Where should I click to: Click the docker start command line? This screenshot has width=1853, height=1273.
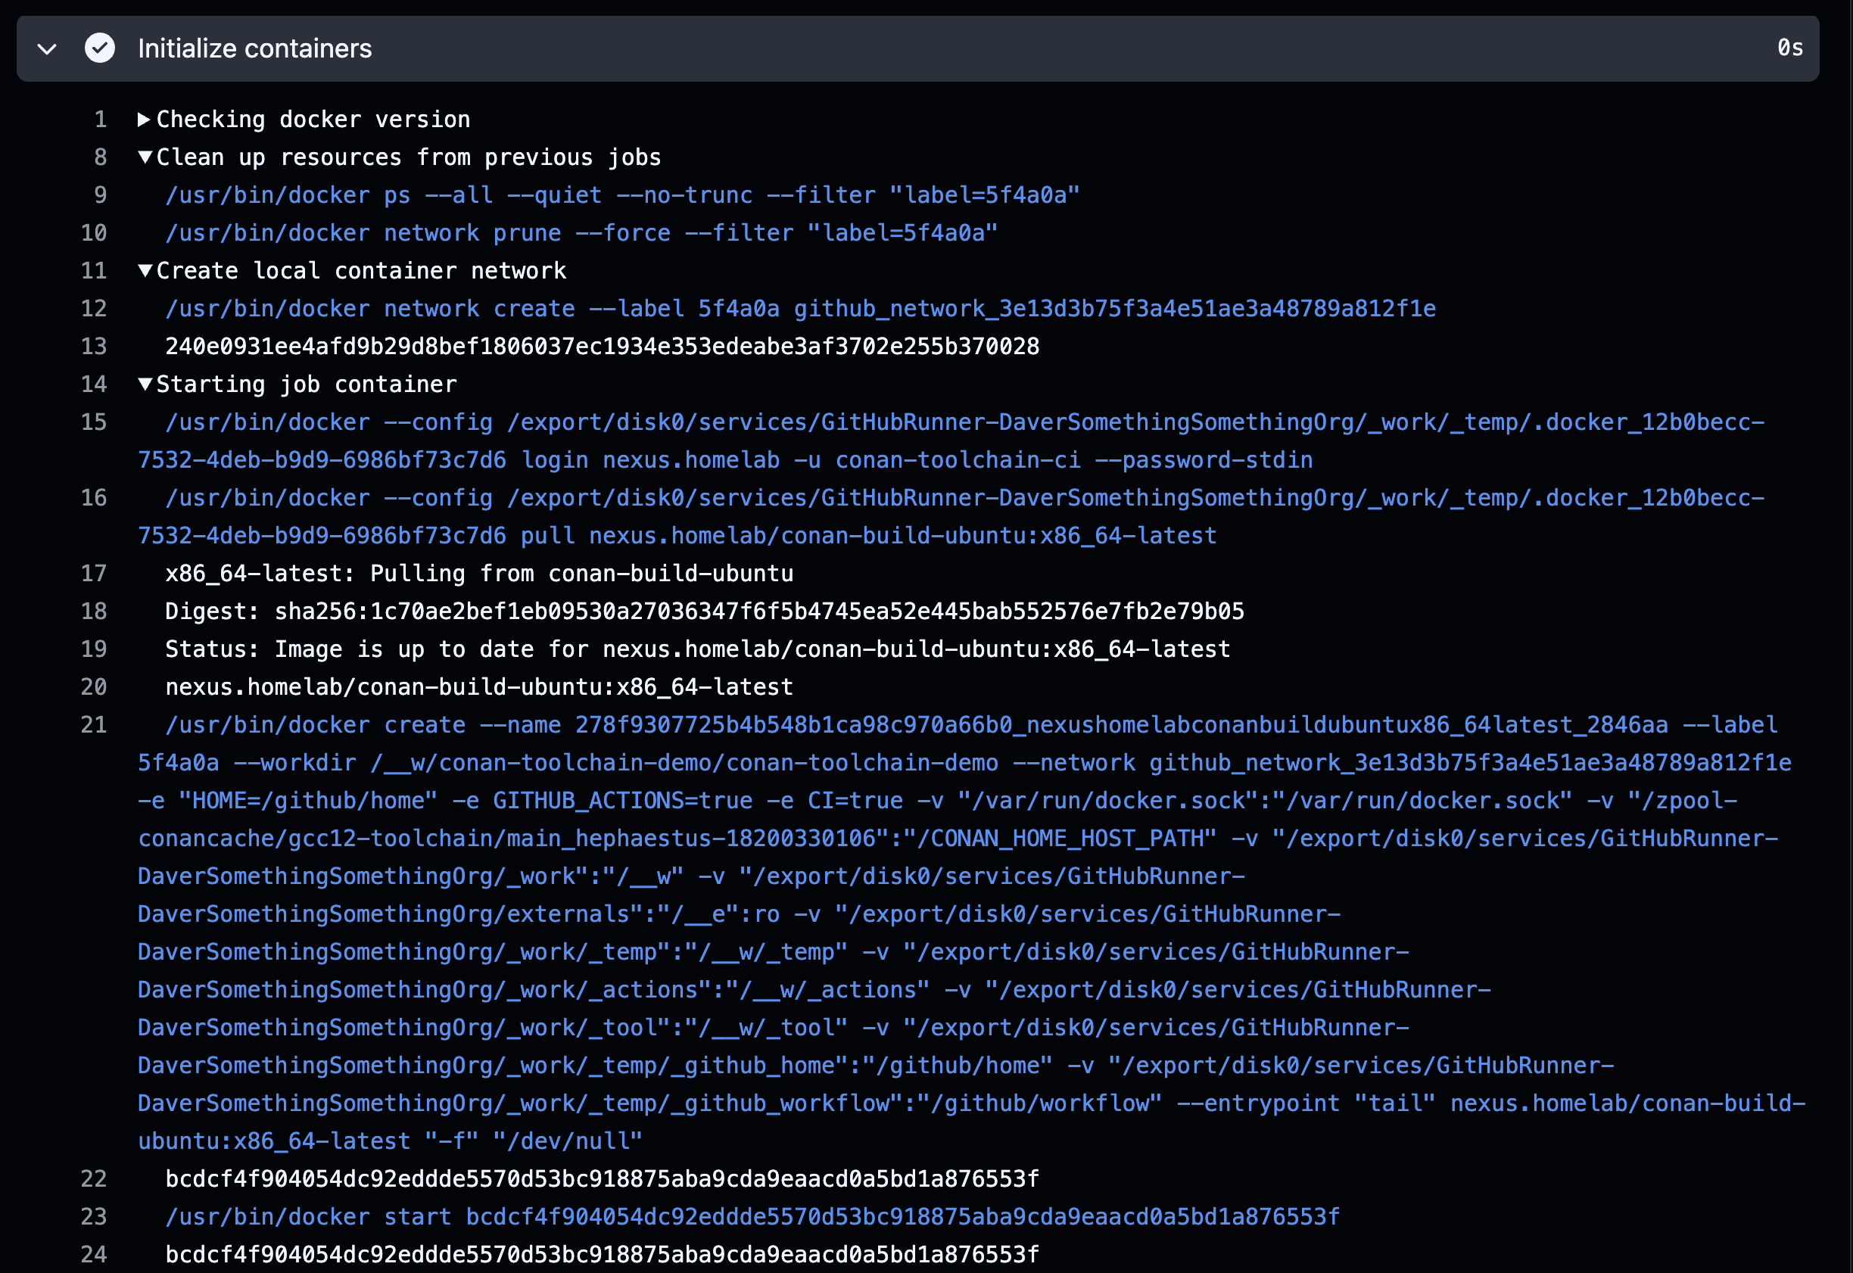click(x=752, y=1217)
